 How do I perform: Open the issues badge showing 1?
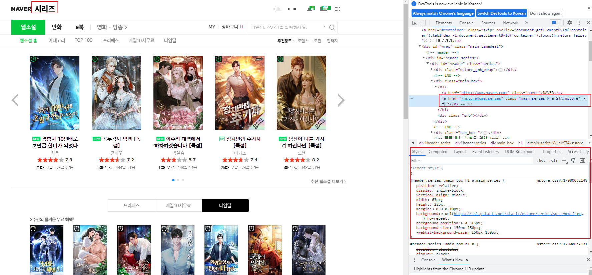[x=555, y=23]
